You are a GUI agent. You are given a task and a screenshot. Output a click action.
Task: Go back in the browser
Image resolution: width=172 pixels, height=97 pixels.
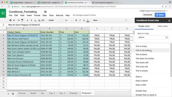(2, 6)
